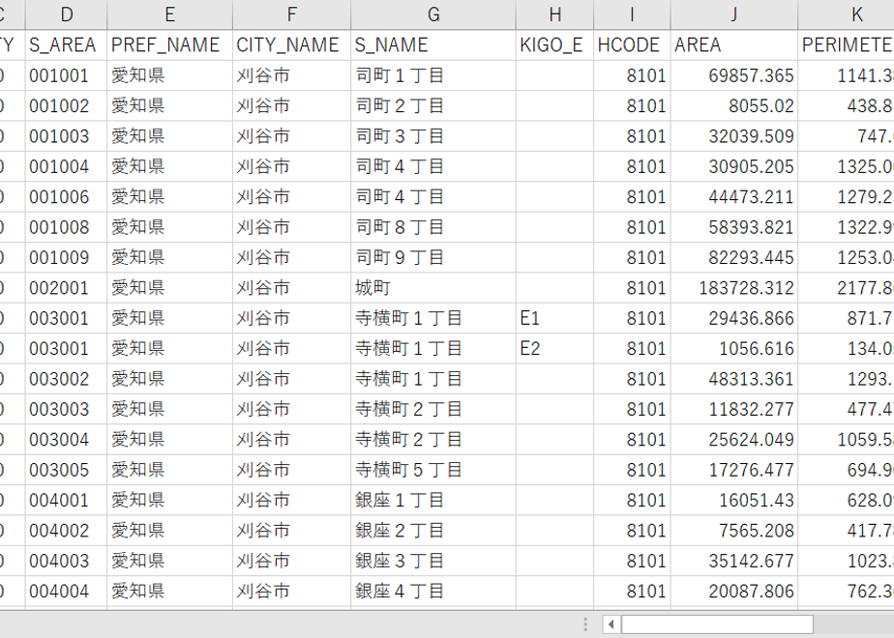
Task: Click S_AREA cell 004001
Action: 66,500
